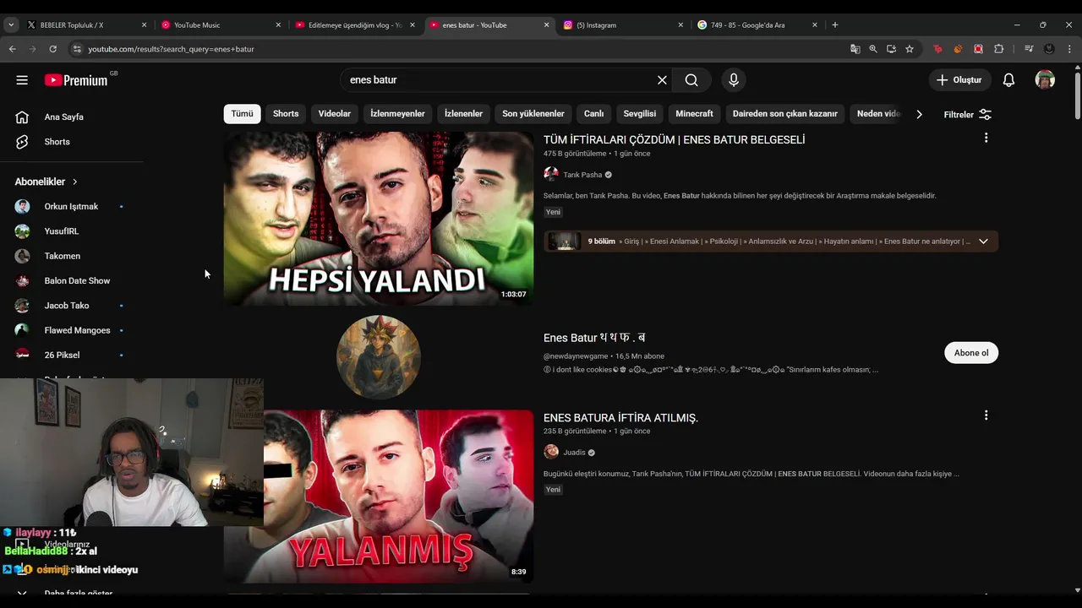Bookmark this page with star icon
This screenshot has width=1082, height=608.
(x=910, y=49)
